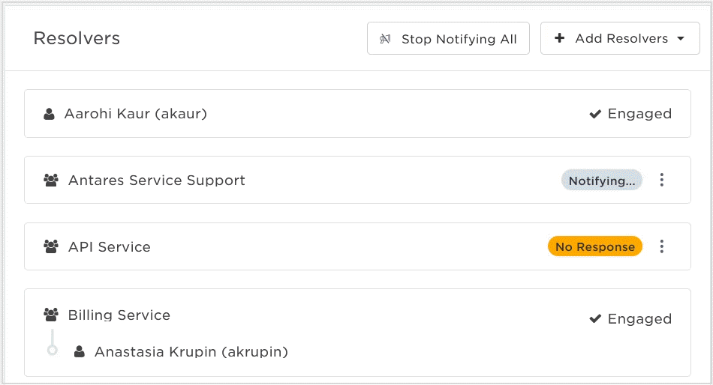Image resolution: width=713 pixels, height=385 pixels.
Task: Select the API Service group name
Action: (x=109, y=247)
